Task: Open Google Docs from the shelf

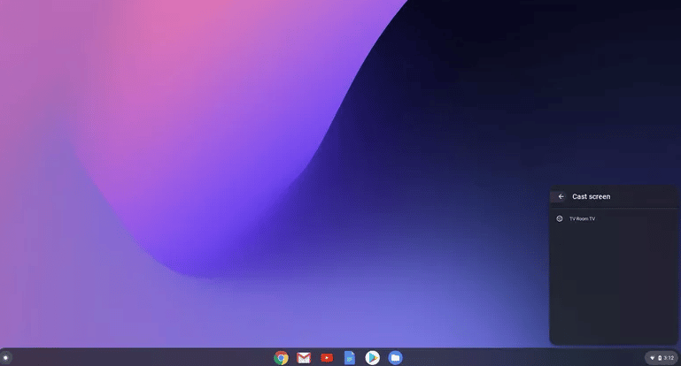Action: click(350, 358)
